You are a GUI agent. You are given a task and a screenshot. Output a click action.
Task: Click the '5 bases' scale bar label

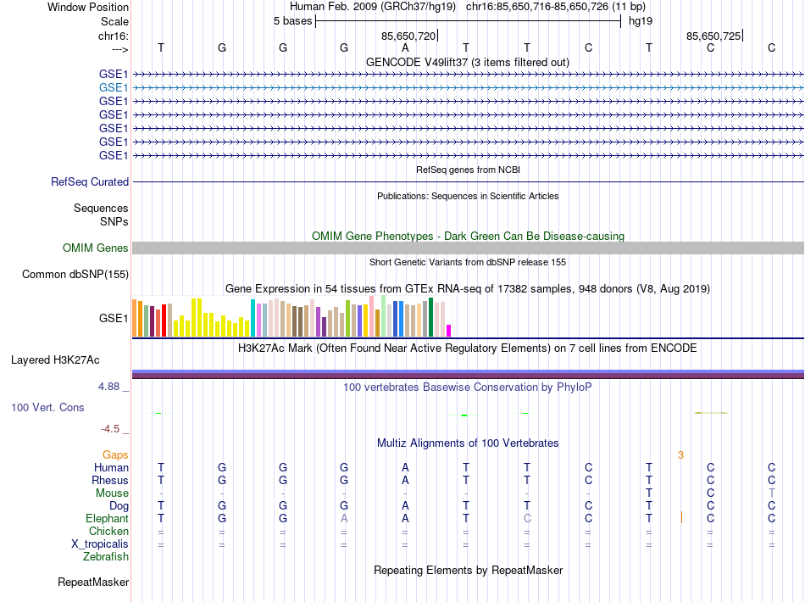[292, 21]
